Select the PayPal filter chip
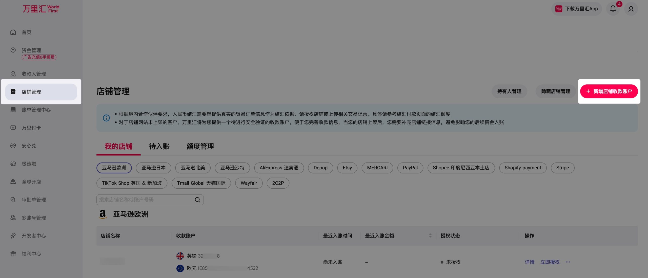 tap(410, 168)
